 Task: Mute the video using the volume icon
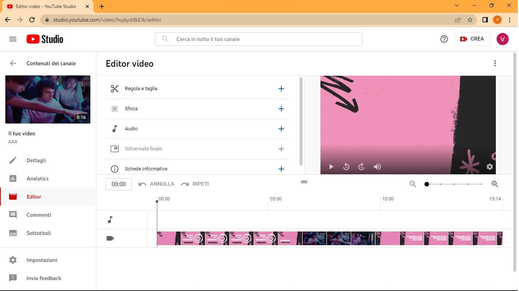pyautogui.click(x=377, y=166)
